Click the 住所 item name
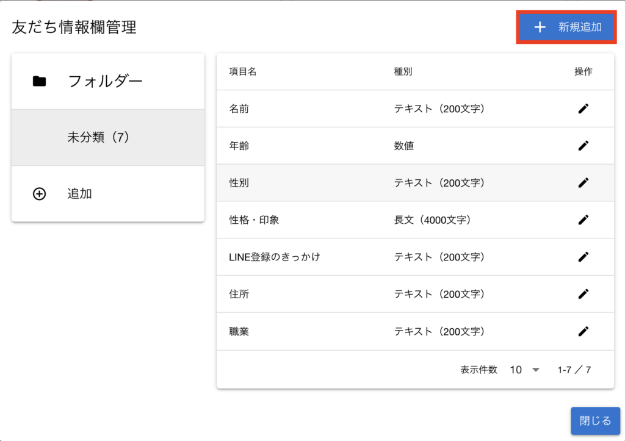This screenshot has height=441, width=625. click(239, 294)
